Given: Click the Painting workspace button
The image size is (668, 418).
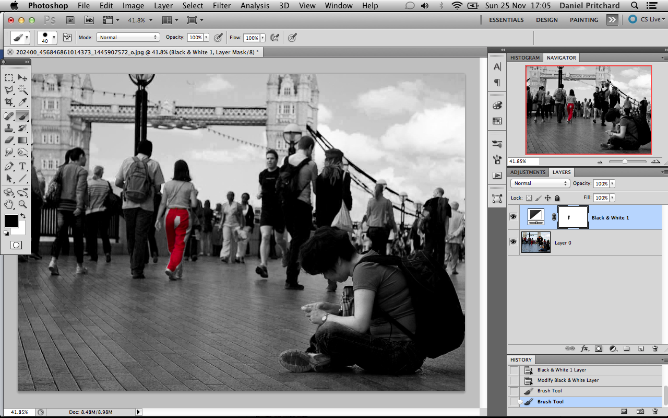Looking at the screenshot, I should click(583, 20).
